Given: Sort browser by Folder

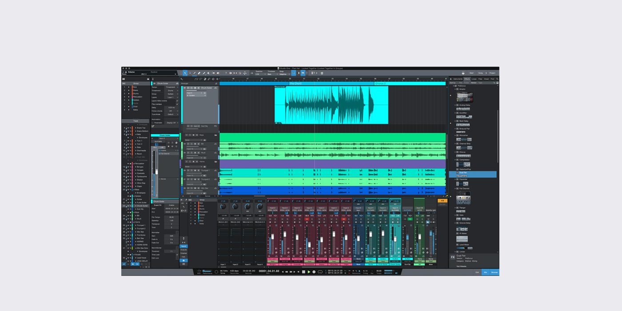Looking at the screenshot, I should (x=466, y=83).
